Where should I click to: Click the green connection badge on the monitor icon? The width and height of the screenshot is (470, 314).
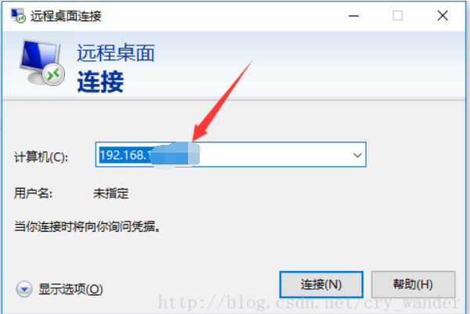click(x=53, y=74)
